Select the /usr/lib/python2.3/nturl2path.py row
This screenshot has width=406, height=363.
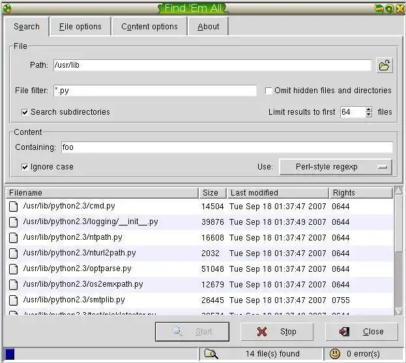tap(199, 254)
